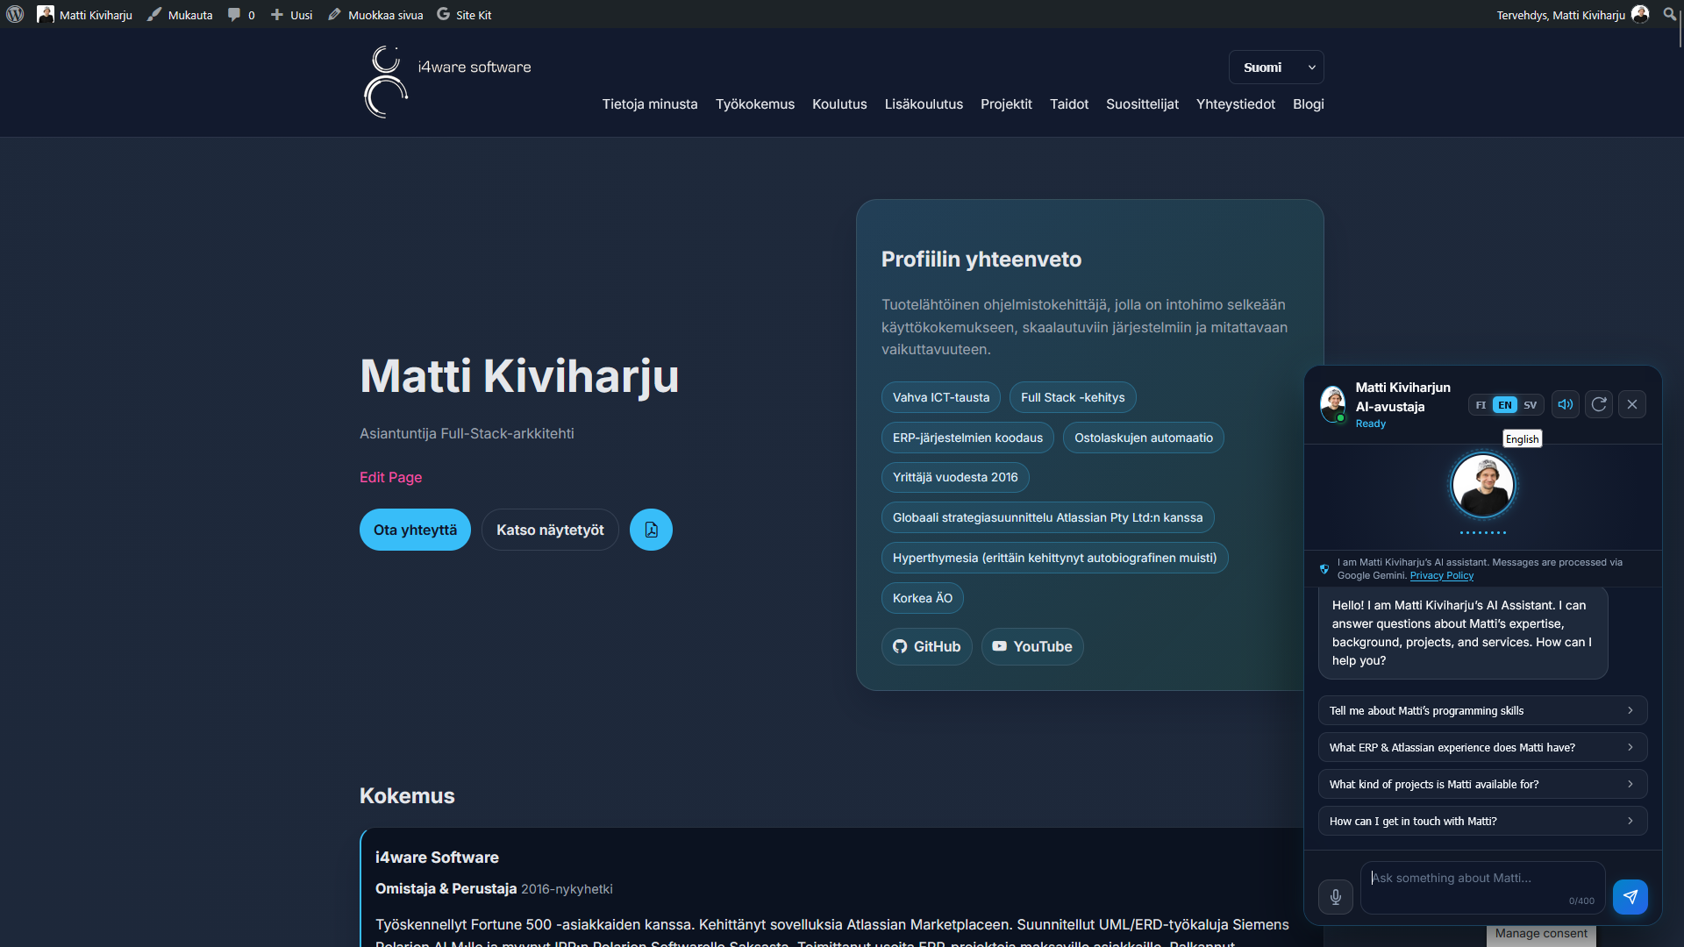
Task: Click the i4ware software logo
Action: click(x=447, y=82)
